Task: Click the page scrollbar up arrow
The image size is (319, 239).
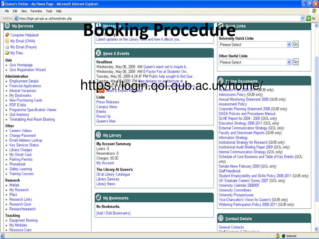Action: [317, 26]
